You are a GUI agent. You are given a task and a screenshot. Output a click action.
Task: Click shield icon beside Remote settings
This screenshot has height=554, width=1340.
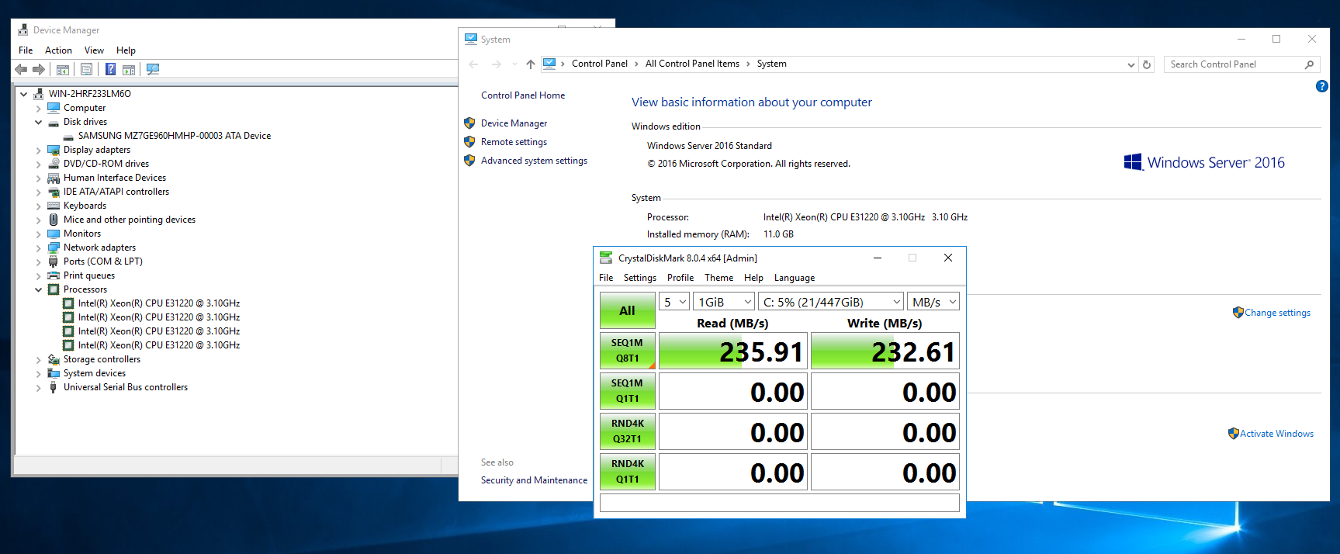click(469, 142)
